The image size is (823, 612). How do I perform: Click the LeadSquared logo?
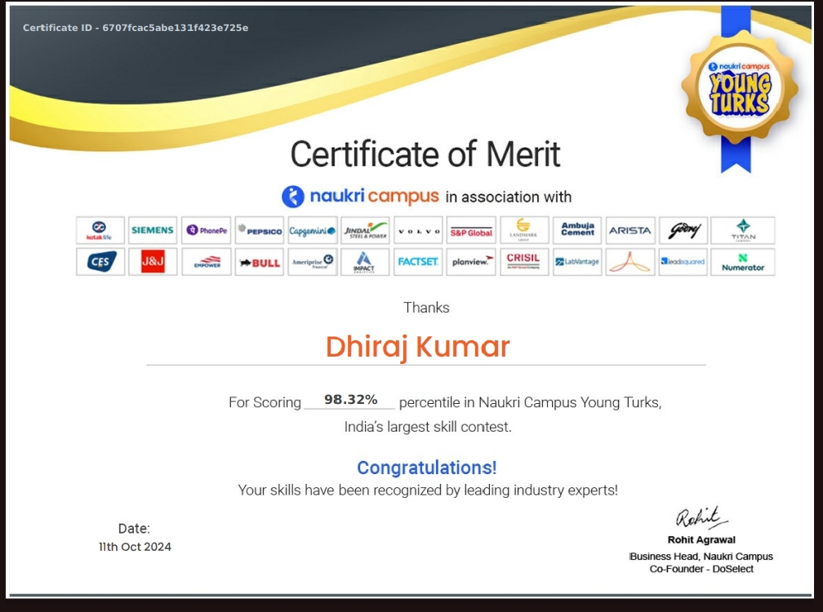click(x=683, y=261)
